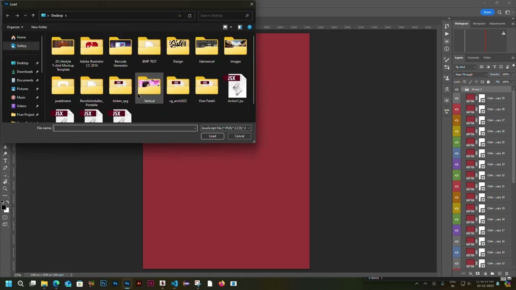Open the Brush Settings sliders panel icon

click(x=447, y=67)
